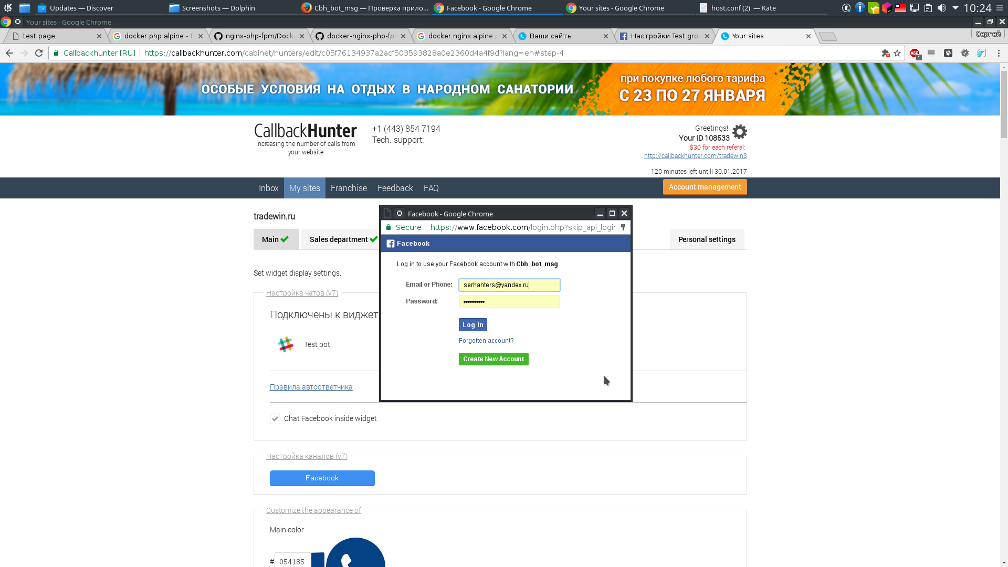
Task: Open the device notifier tray icon
Action: pos(915,8)
